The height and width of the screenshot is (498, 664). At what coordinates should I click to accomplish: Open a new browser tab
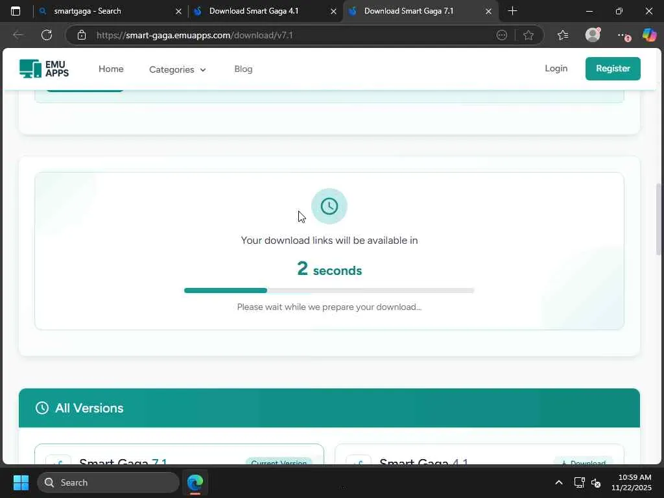click(x=512, y=11)
